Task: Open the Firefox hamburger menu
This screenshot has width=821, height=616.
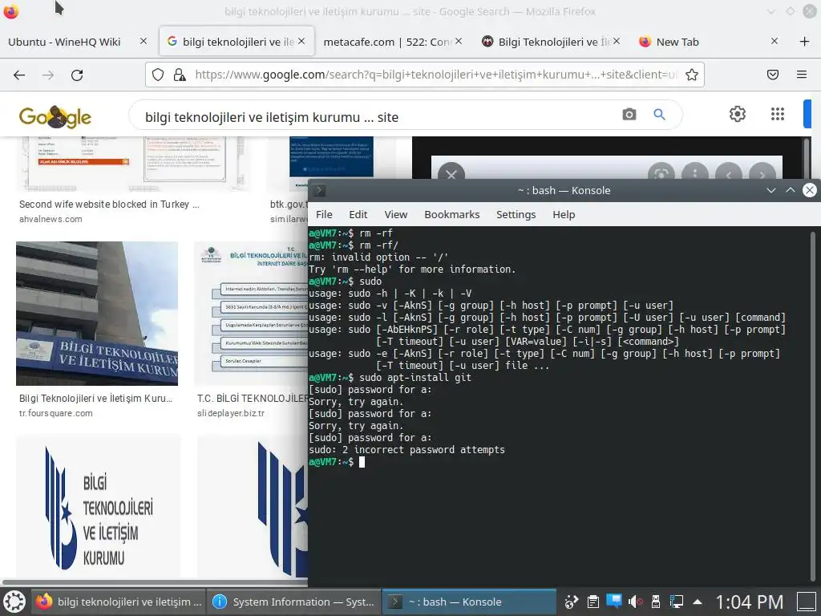Action: 802,75
